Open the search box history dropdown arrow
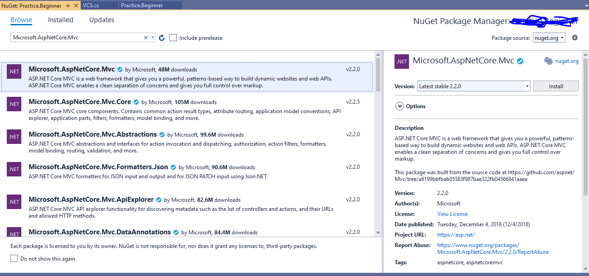The image size is (589, 276). (153, 38)
